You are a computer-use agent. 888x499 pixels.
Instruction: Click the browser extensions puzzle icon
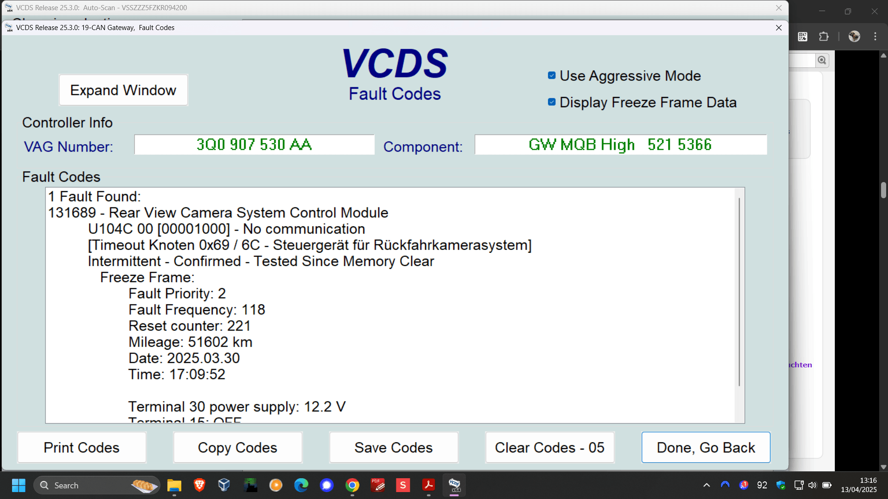point(824,37)
